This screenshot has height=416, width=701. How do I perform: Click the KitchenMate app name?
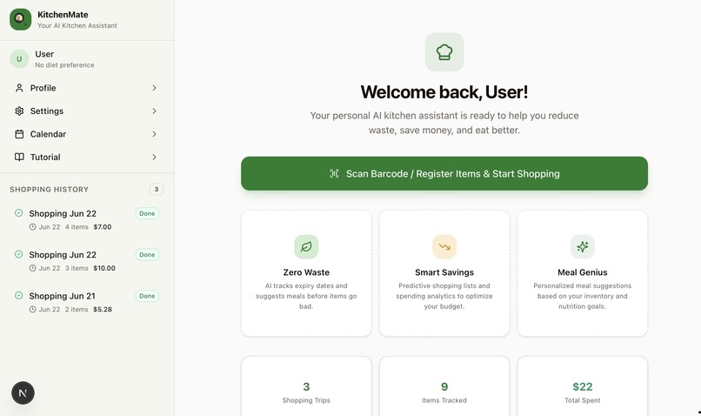(x=63, y=15)
